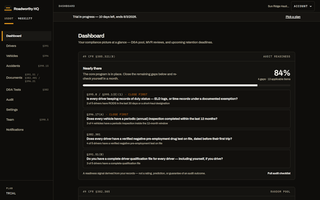Click the TRIAL plan label

[x=11, y=193]
